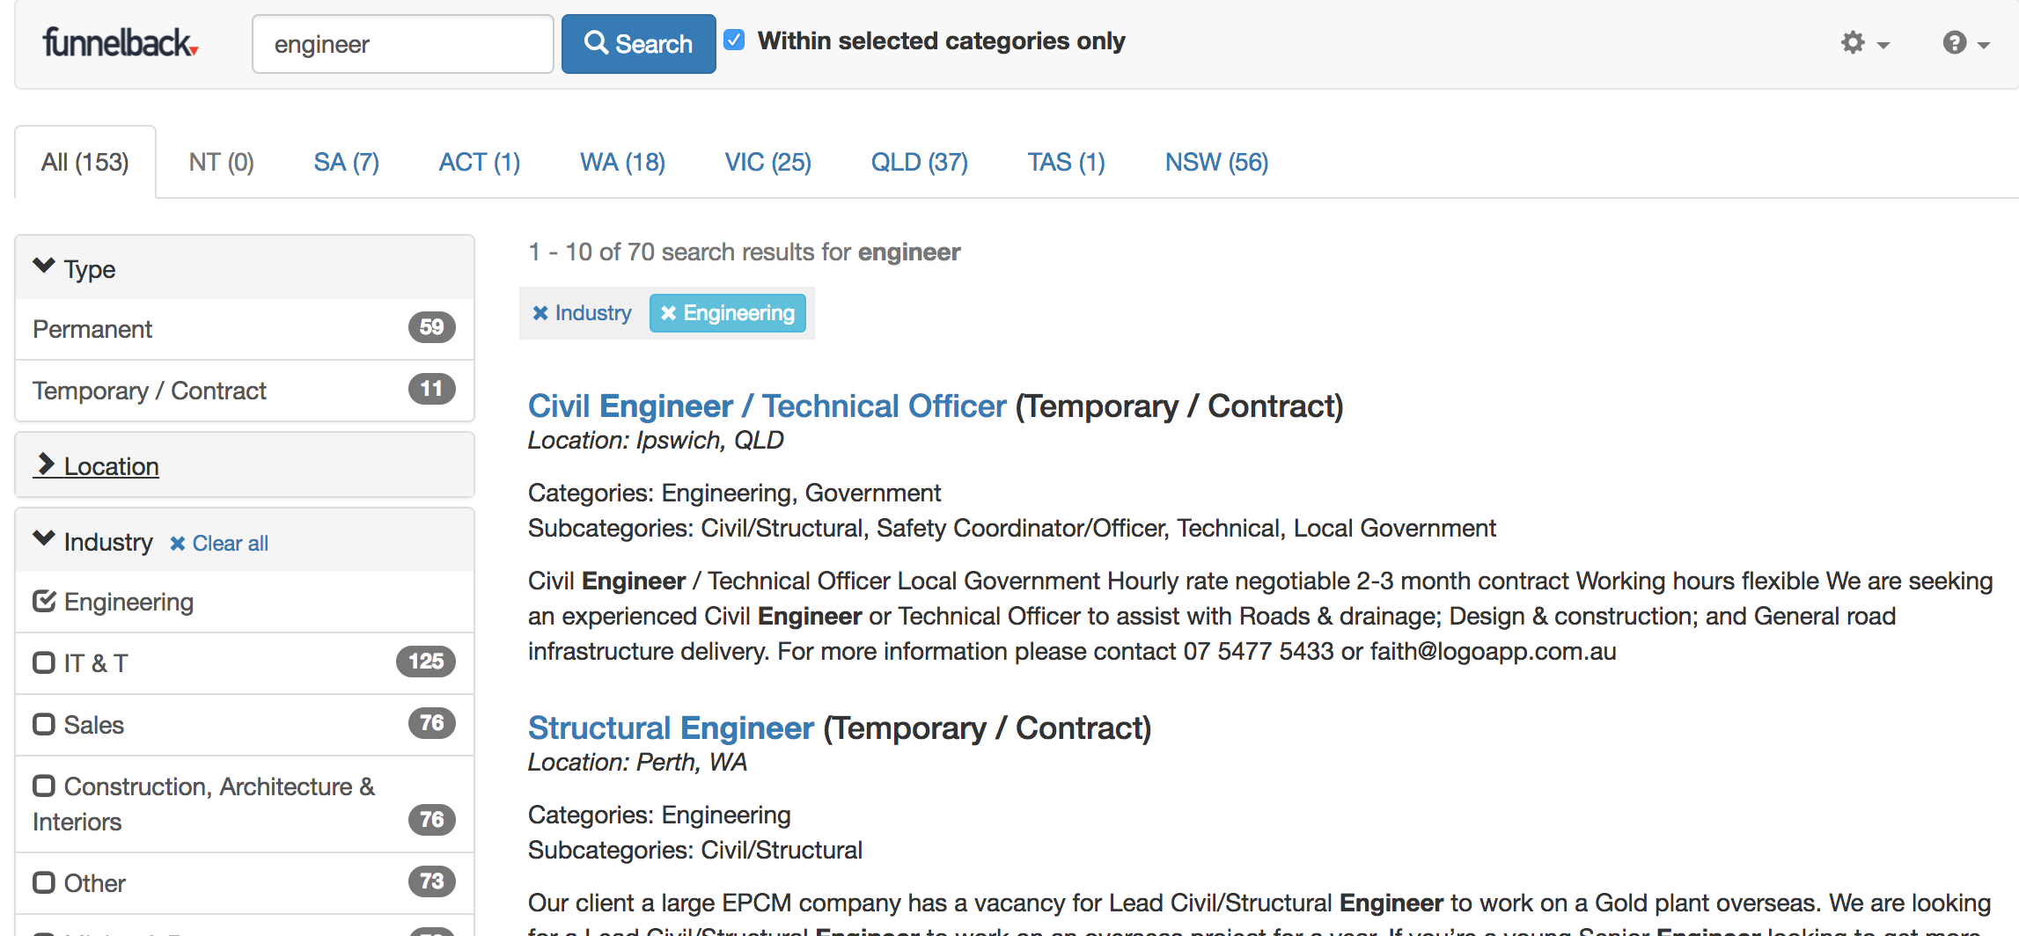Viewport: 2019px width, 936px height.
Task: Remove the Industry filter tag
Action: point(582,313)
